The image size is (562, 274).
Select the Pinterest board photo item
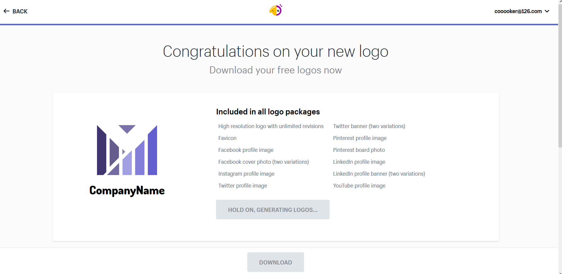[359, 150]
